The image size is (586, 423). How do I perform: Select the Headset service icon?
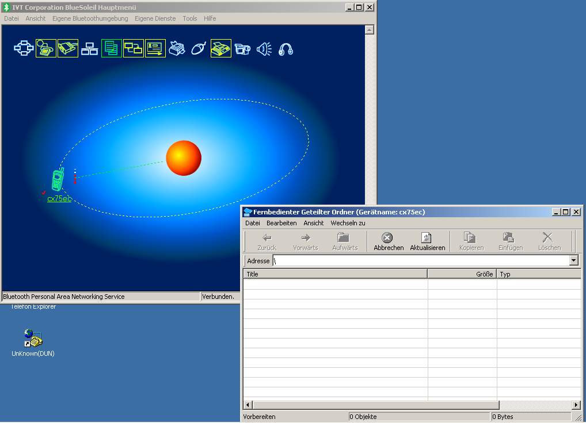[286, 49]
